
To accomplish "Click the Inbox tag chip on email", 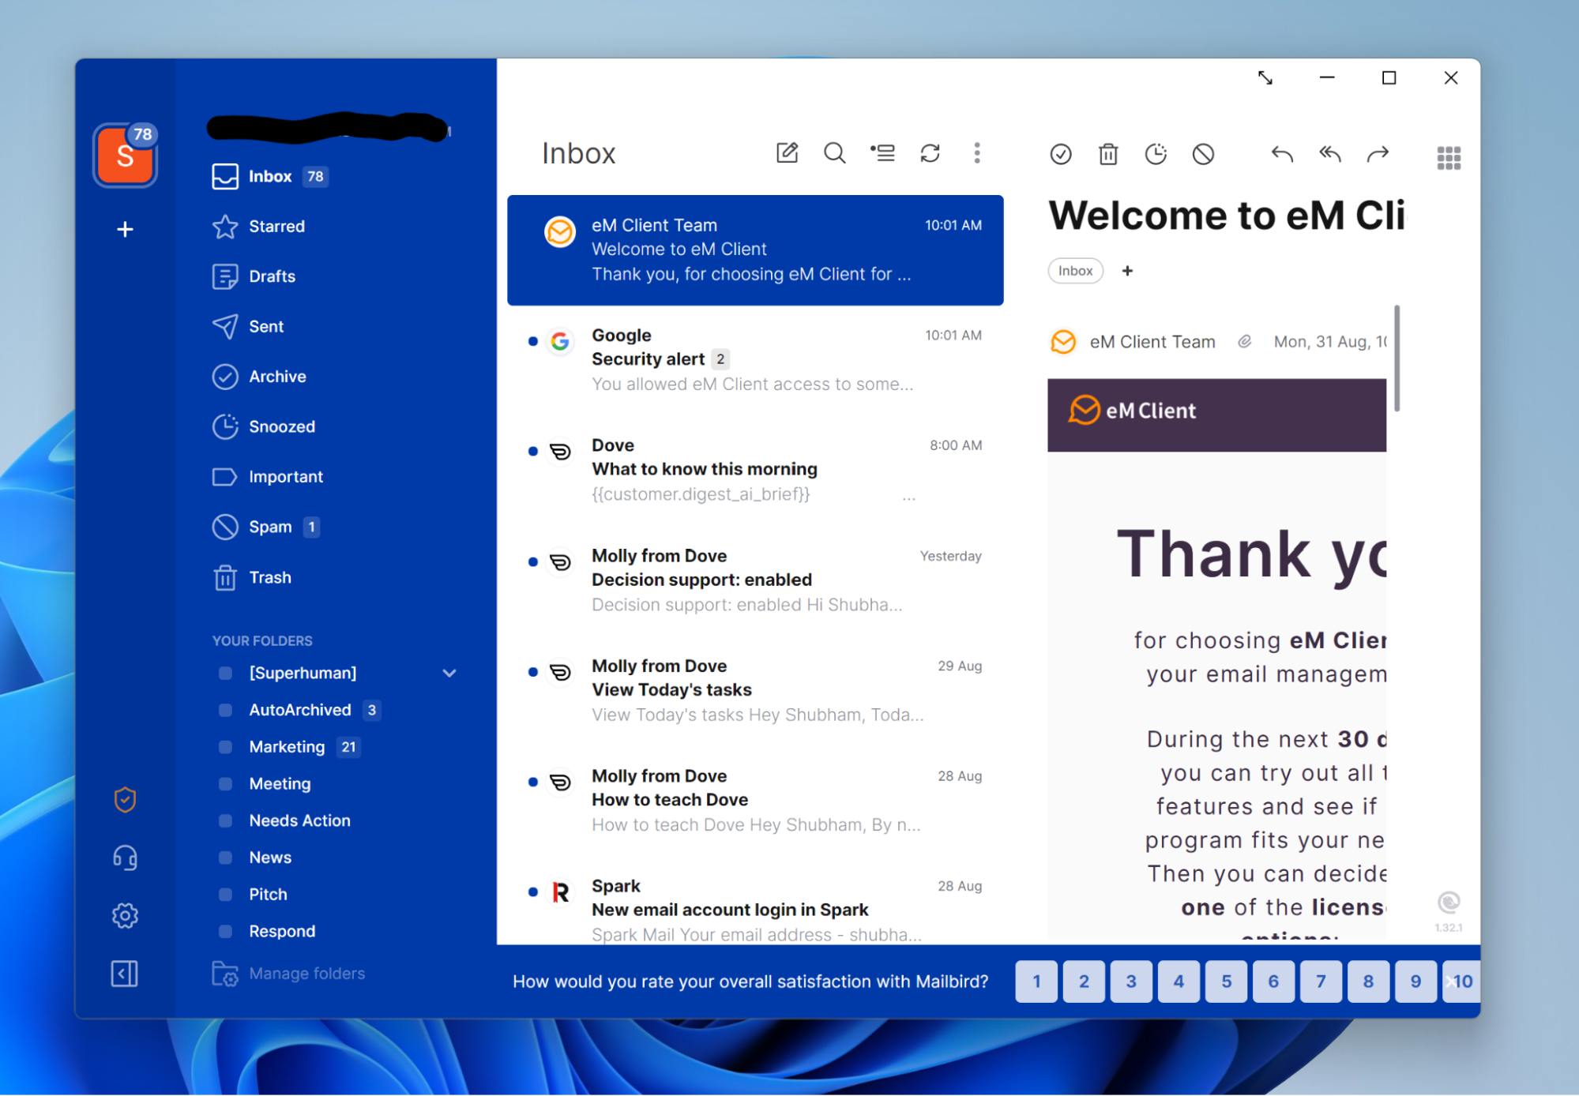I will tap(1075, 271).
